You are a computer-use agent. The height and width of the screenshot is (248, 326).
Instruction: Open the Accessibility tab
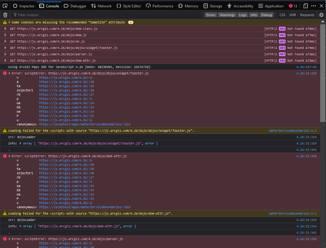pyautogui.click(x=241, y=6)
